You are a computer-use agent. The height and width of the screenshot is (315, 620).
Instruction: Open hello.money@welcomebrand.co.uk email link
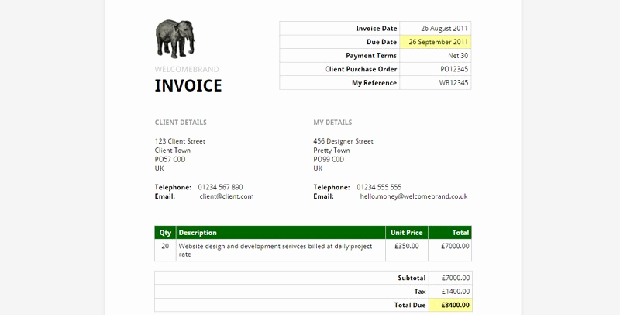(414, 196)
